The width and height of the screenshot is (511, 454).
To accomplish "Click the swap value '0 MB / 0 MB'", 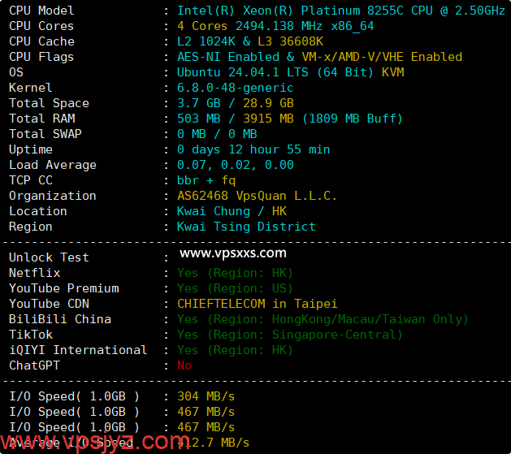I will 217,134.
